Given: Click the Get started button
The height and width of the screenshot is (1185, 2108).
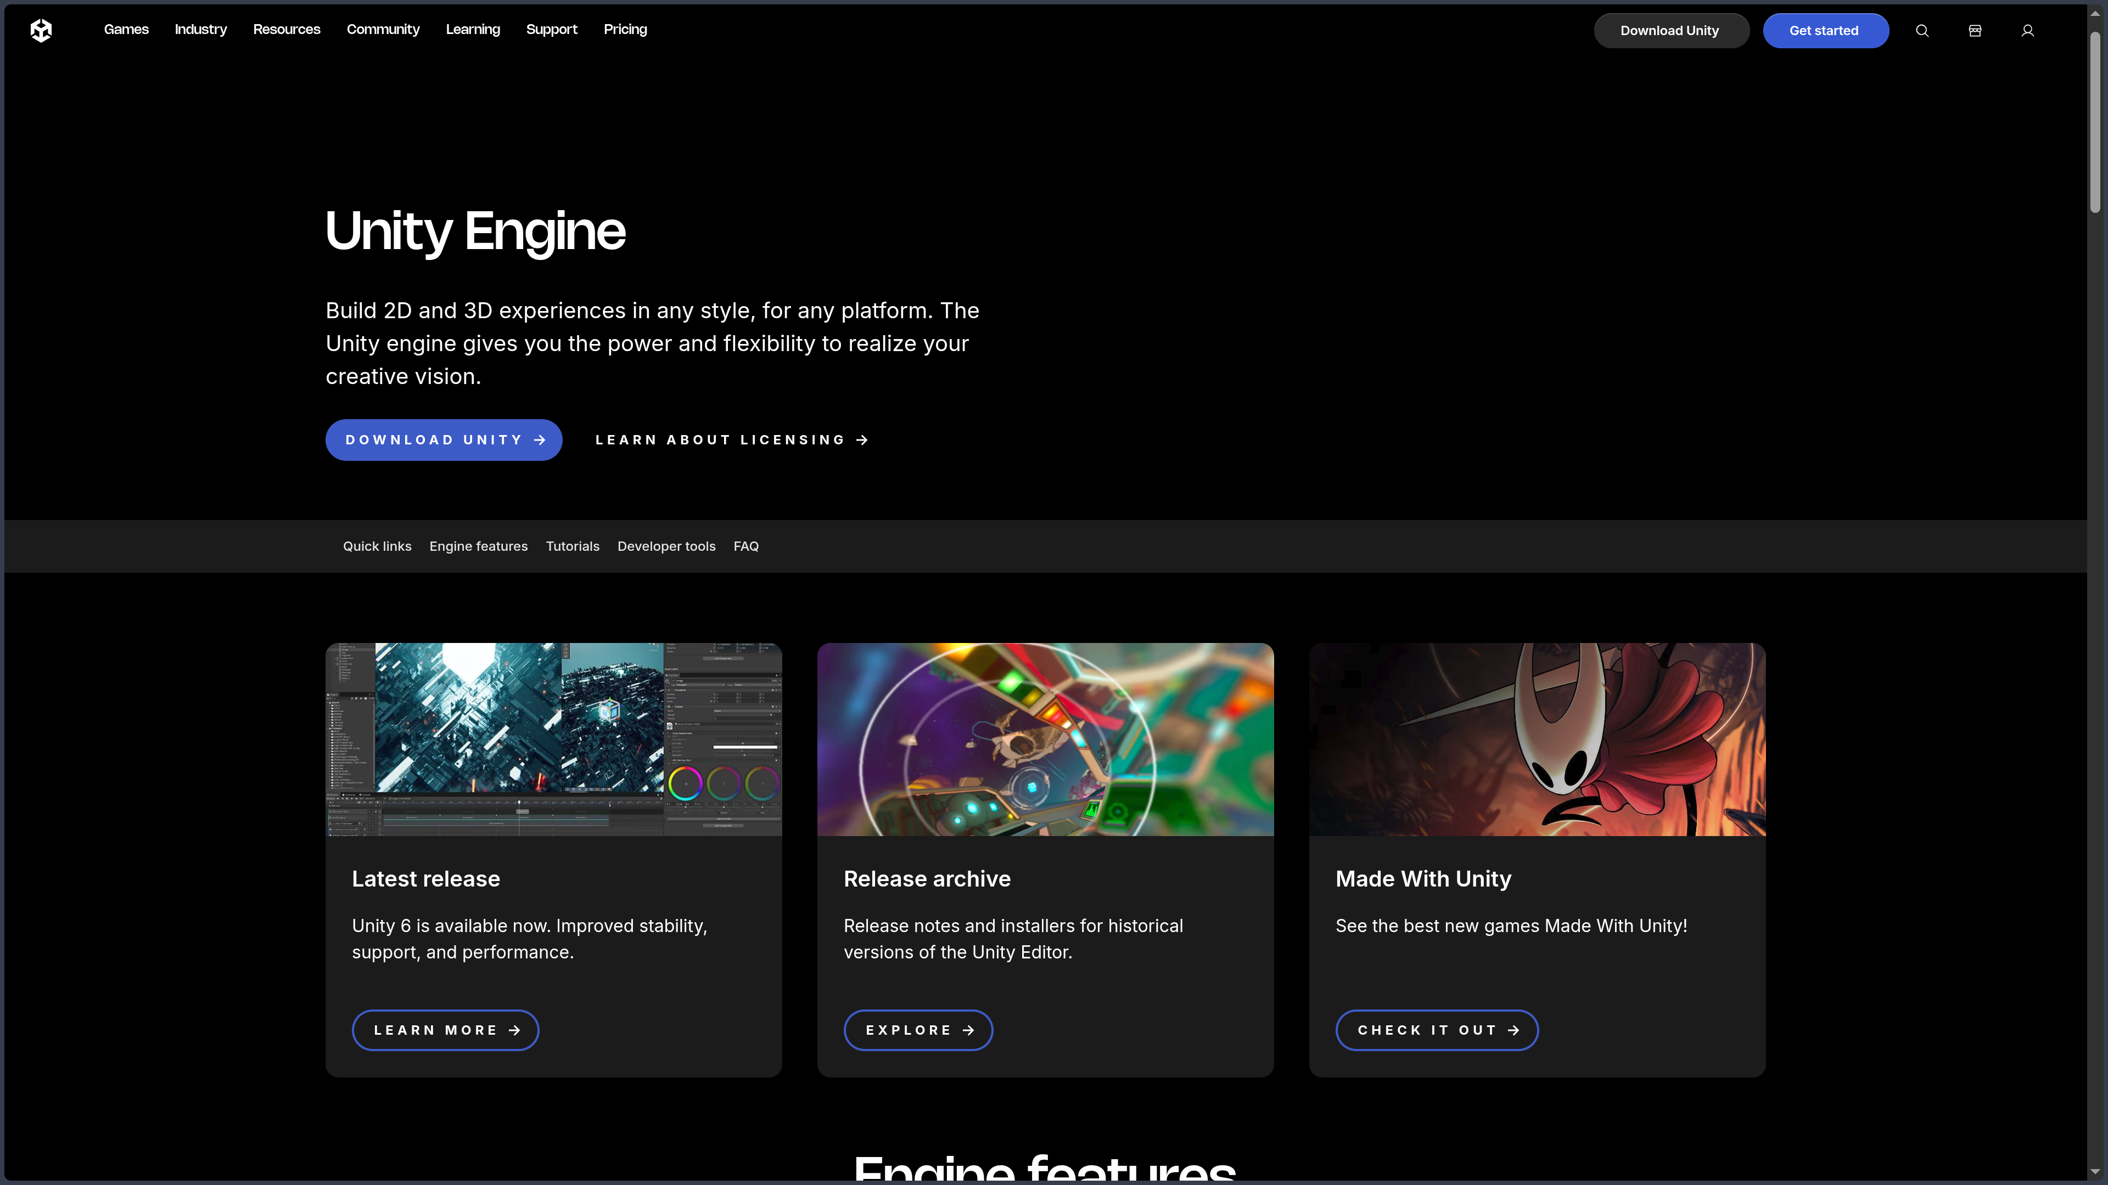Looking at the screenshot, I should coord(1825,30).
